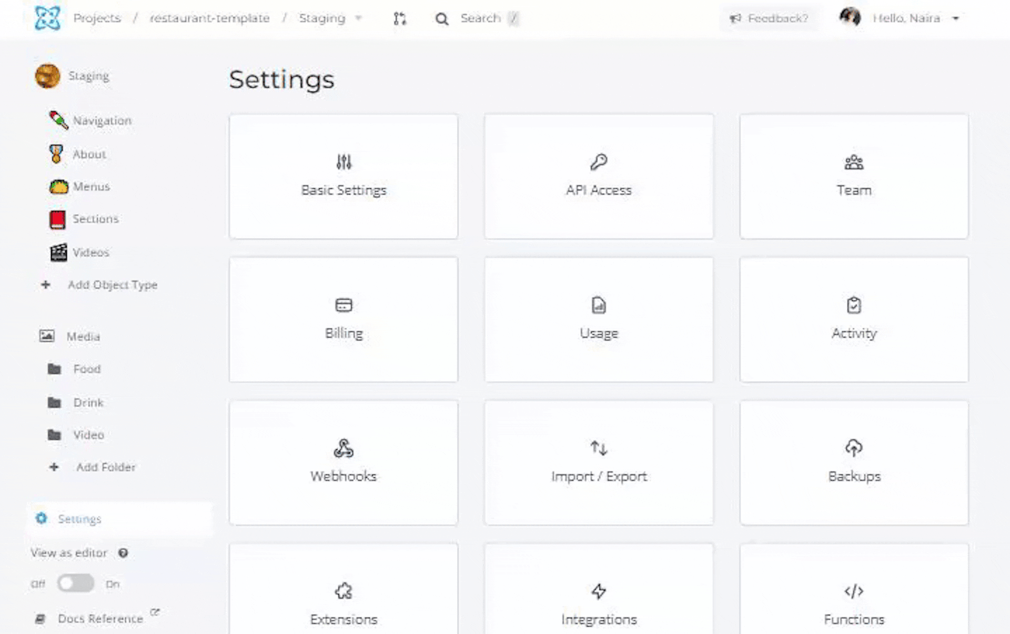Screen dimensions: 1010x634
Task: Click Add Folder link
Action: tap(105, 467)
